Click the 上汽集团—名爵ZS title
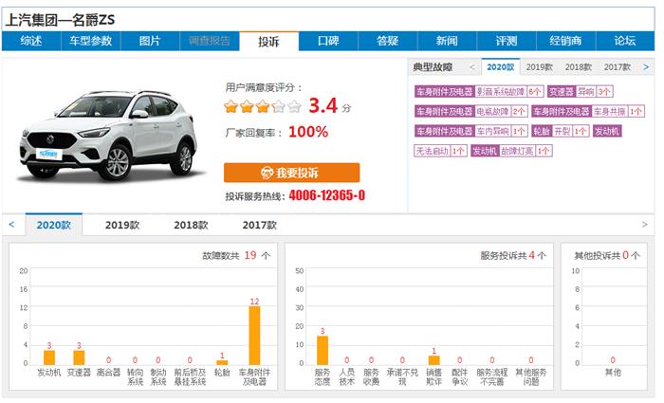664x403 pixels. coord(60,20)
